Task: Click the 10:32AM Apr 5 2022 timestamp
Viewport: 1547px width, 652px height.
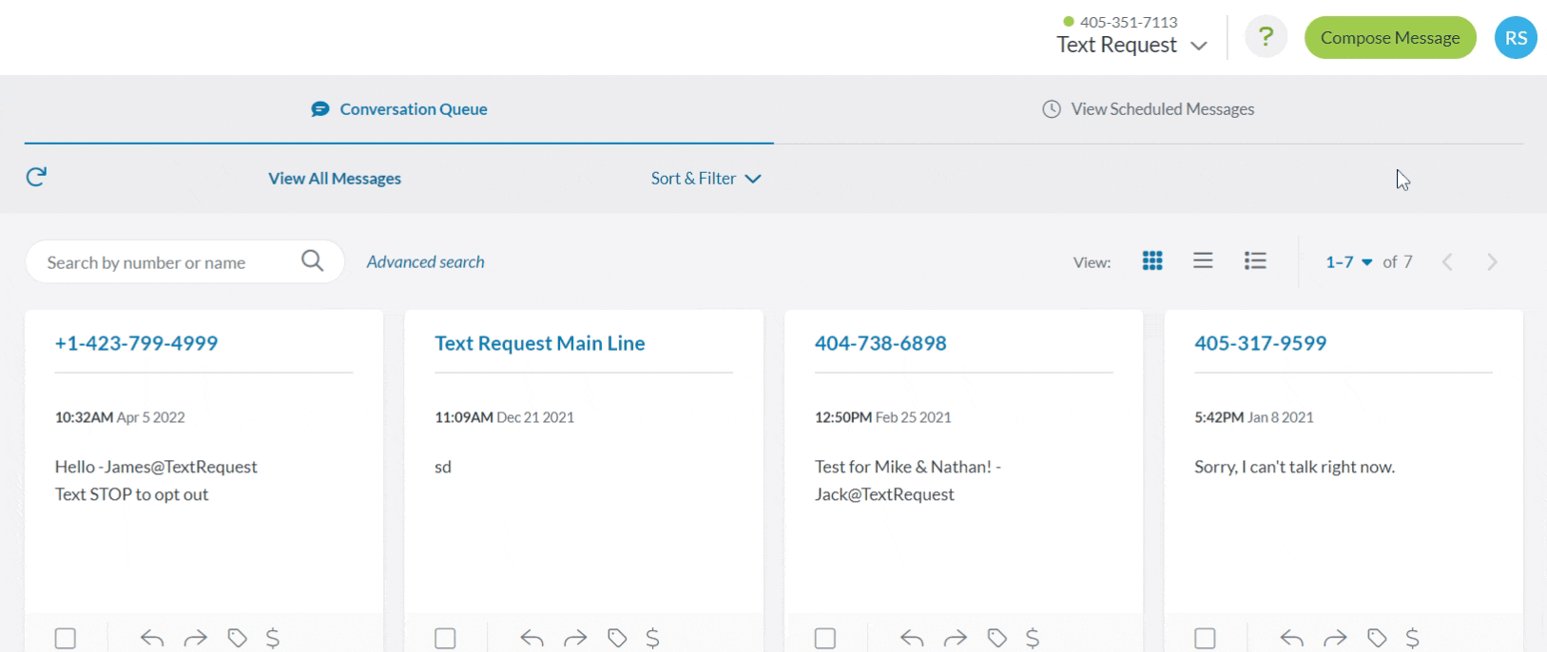Action: point(120,417)
